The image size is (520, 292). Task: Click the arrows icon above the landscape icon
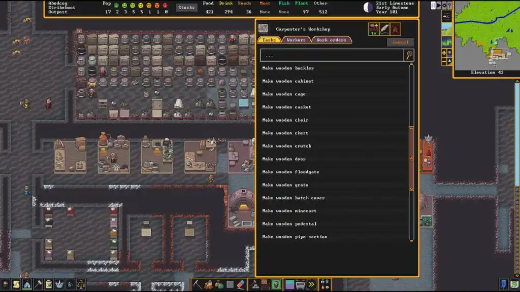(446, 16)
